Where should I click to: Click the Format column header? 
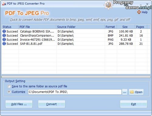tap(111, 27)
